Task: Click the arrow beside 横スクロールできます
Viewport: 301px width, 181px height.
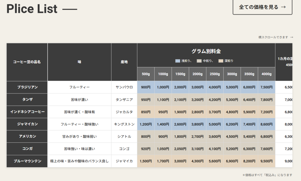Action: click(292, 37)
